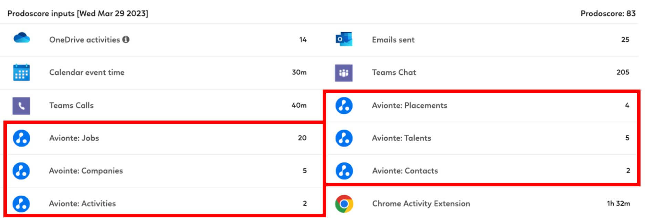Select the Calendar event time label

point(87,72)
